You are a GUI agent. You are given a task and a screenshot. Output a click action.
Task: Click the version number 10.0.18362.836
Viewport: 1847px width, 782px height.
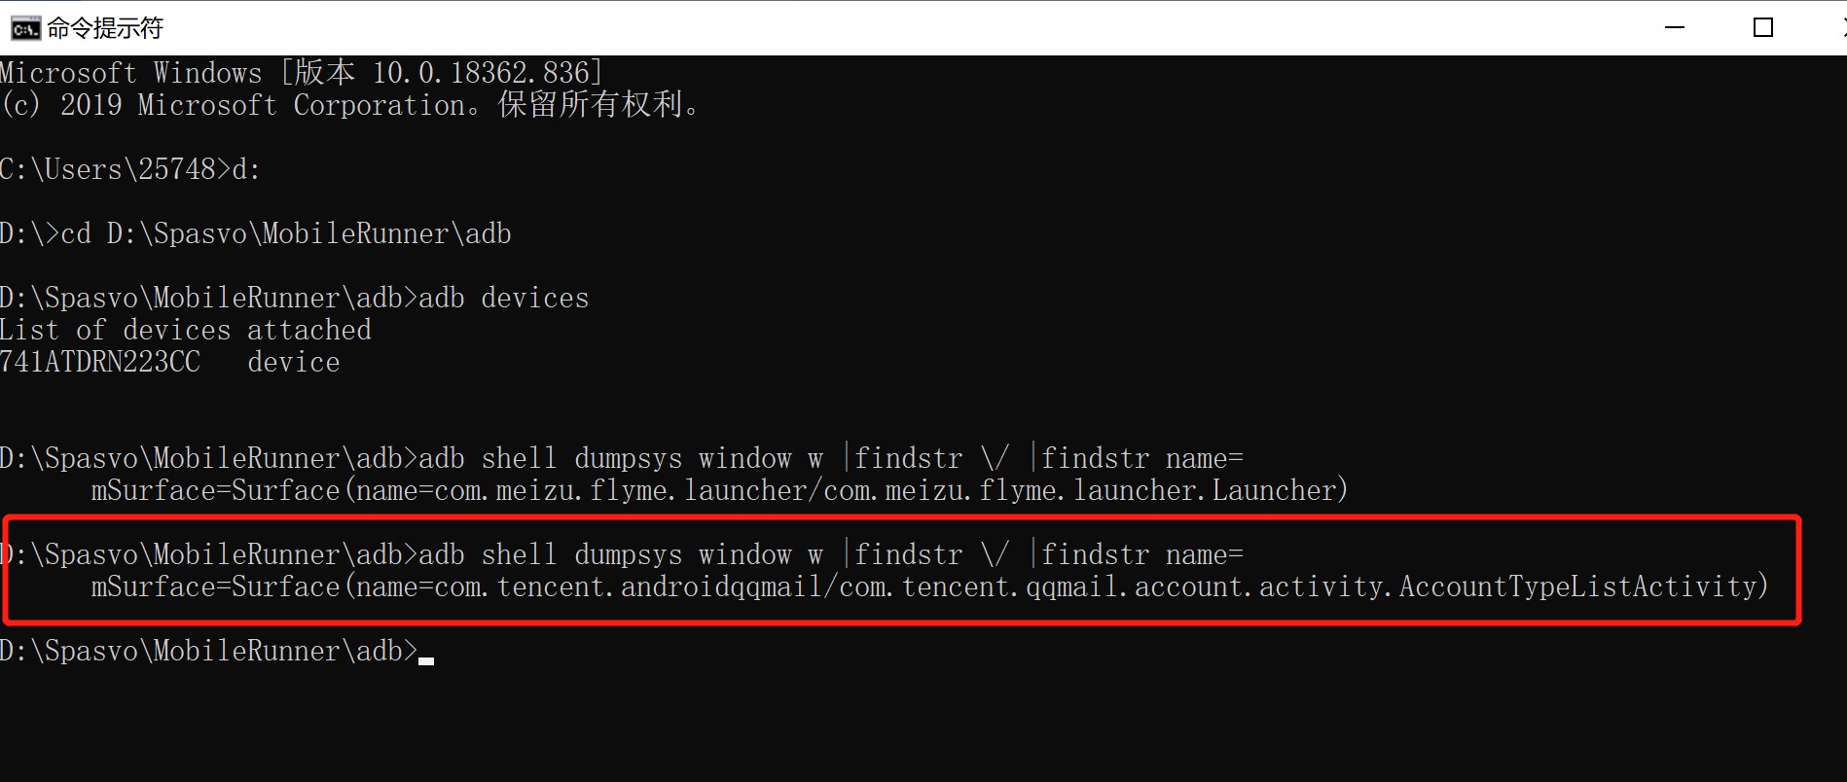click(x=481, y=73)
